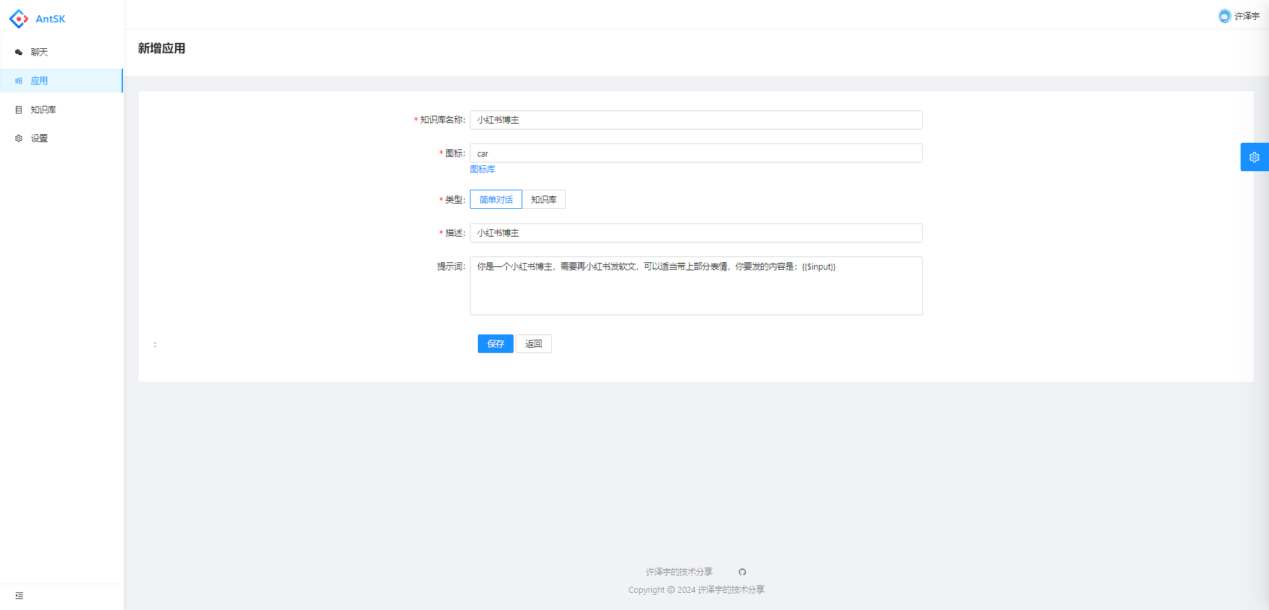Click inside the 提示词 prompt textarea
Screen dimensions: 1269x610
pyautogui.click(x=695, y=286)
